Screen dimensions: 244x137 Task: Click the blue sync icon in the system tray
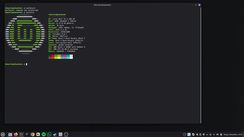pyautogui.click(x=189, y=135)
